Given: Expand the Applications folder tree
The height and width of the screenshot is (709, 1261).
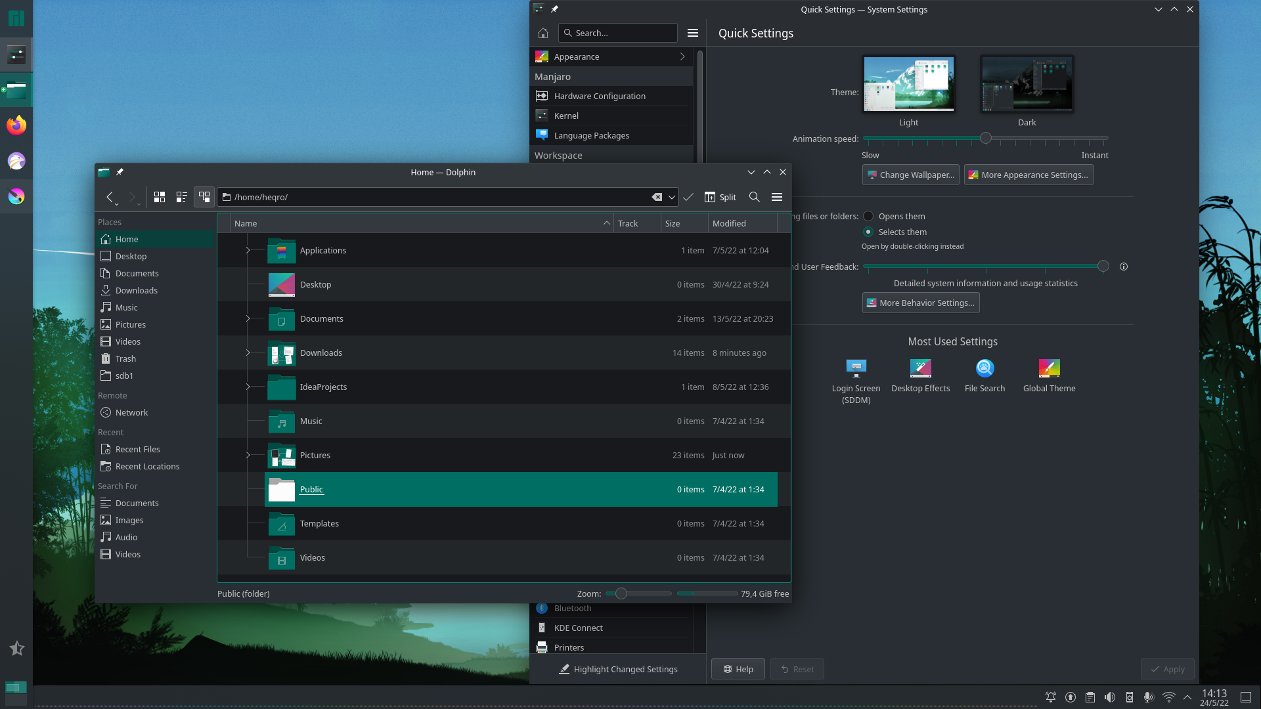Looking at the screenshot, I should tap(248, 250).
